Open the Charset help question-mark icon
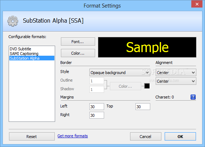Viewport: 205px width, 147px height. 193,97
